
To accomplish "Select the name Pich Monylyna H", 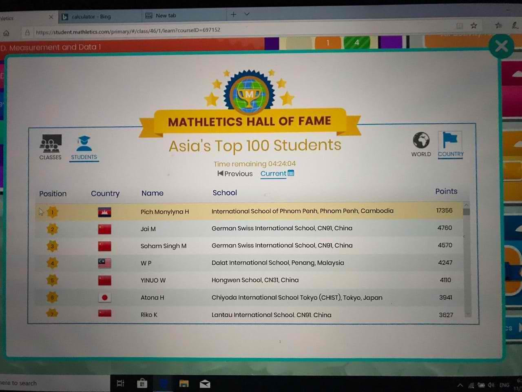I will [165, 212].
